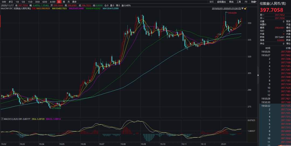Open the 超级叠加 overlay tool
Screen dimensions: 291x146
click(x=221, y=2)
